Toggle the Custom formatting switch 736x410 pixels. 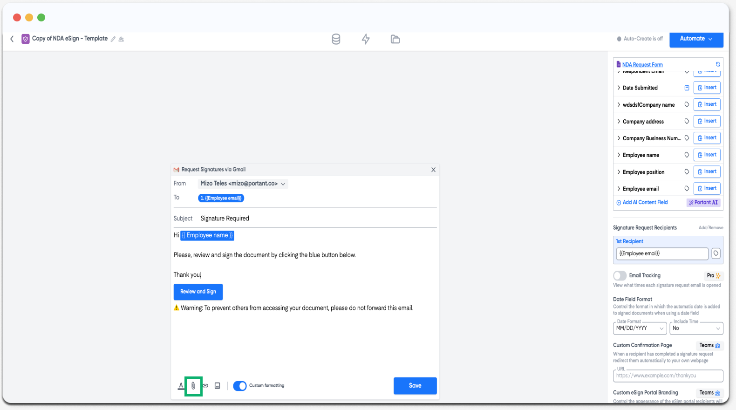[240, 386]
